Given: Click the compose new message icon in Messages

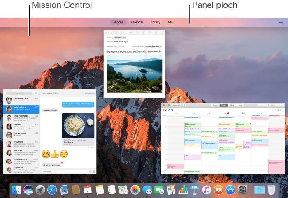Looking at the screenshot, I should click(36, 94).
